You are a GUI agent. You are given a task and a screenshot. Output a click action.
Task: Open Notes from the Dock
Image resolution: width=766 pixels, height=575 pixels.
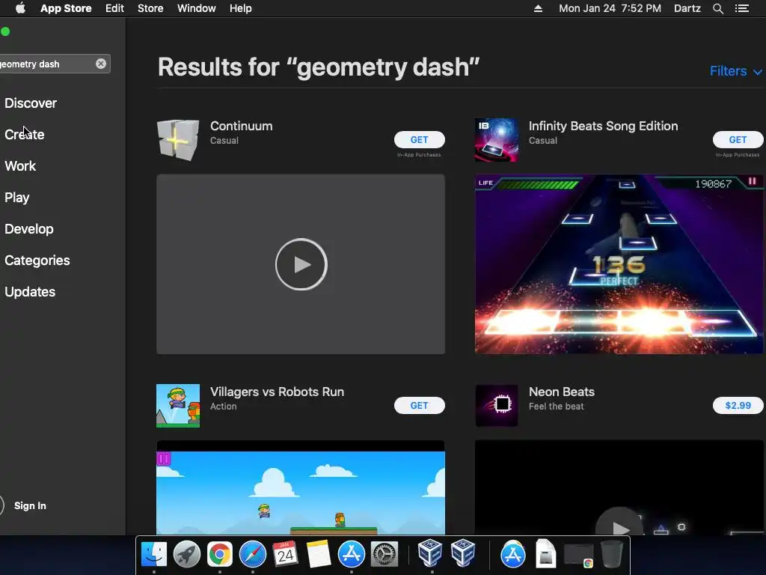[319, 554]
